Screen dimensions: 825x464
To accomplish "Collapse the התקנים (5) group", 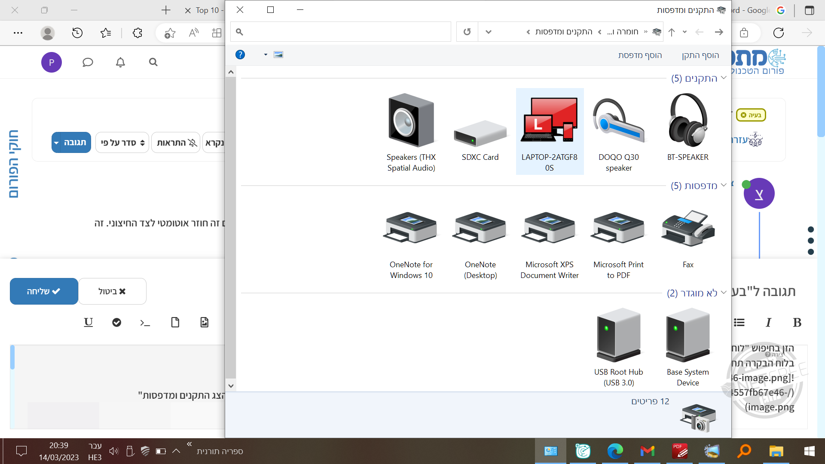I will pos(724,78).
